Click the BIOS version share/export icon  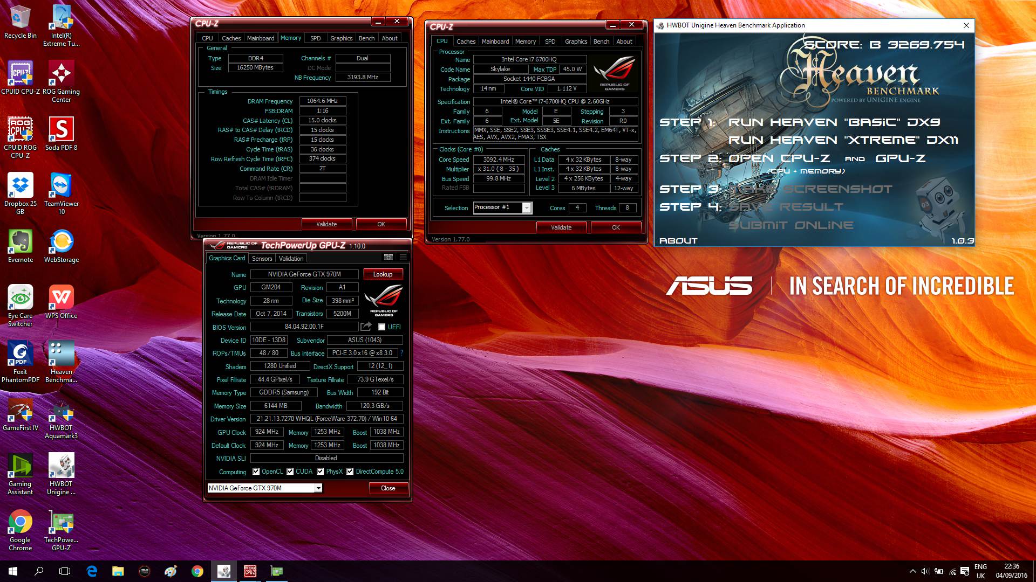(x=366, y=327)
